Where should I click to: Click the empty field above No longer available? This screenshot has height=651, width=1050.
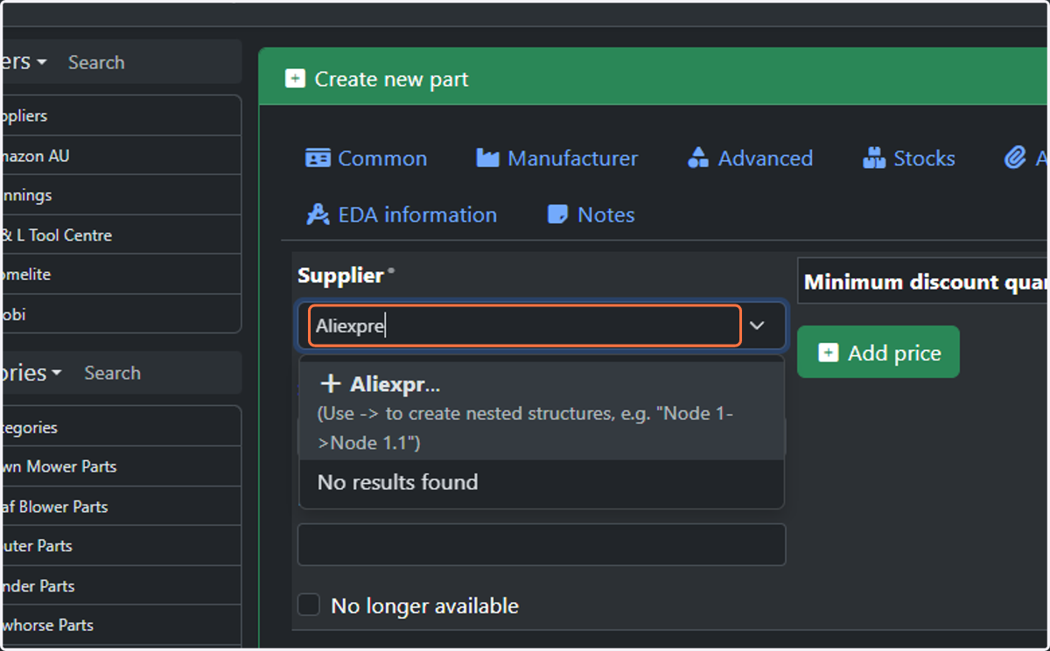click(x=542, y=544)
